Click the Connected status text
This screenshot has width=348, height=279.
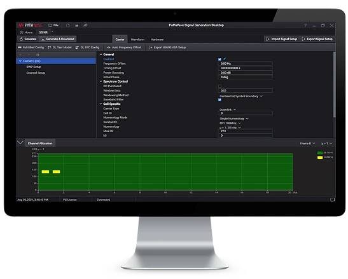(103, 200)
